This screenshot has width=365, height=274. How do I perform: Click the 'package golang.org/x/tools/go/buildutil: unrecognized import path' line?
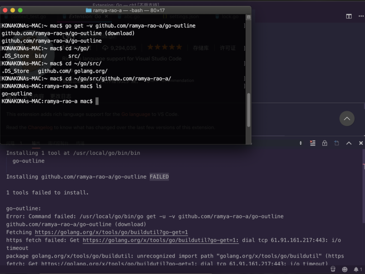coord(175,256)
